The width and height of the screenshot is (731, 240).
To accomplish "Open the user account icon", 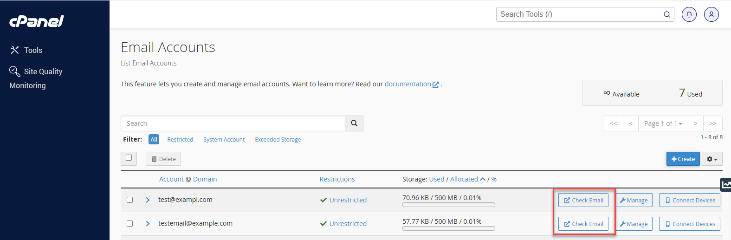I will click(712, 14).
